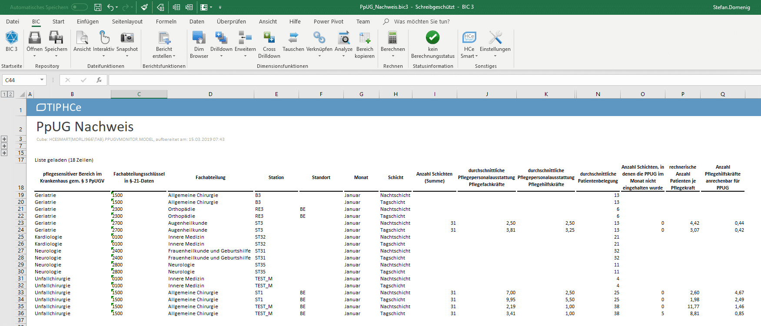The image size is (761, 326).
Task: Select row 23 header
Action: [x=21, y=223]
